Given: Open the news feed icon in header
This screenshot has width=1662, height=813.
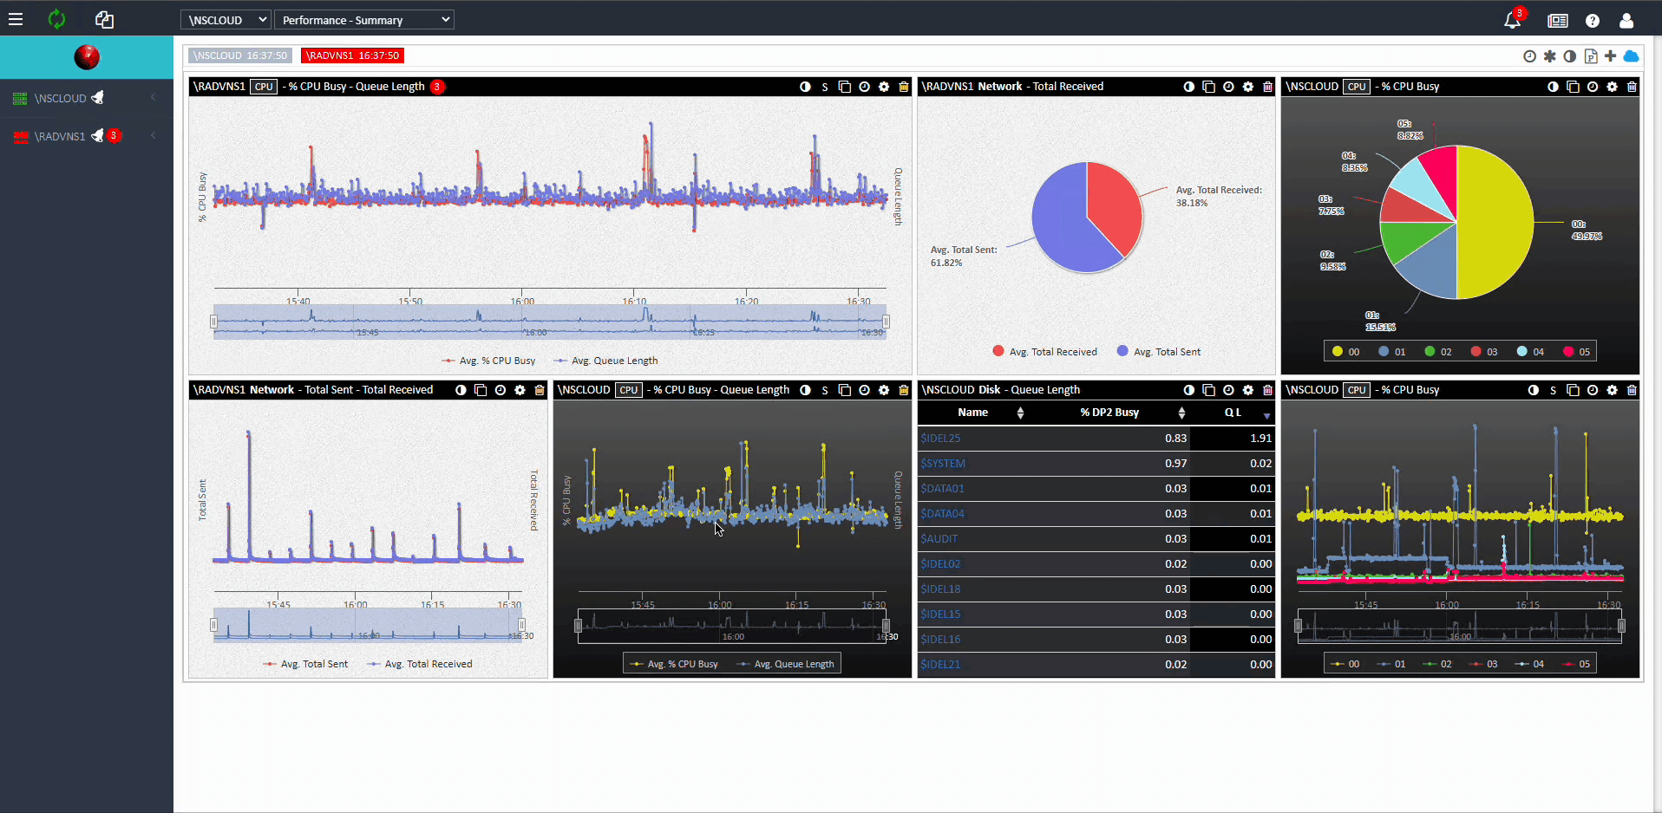Looking at the screenshot, I should (x=1558, y=20).
